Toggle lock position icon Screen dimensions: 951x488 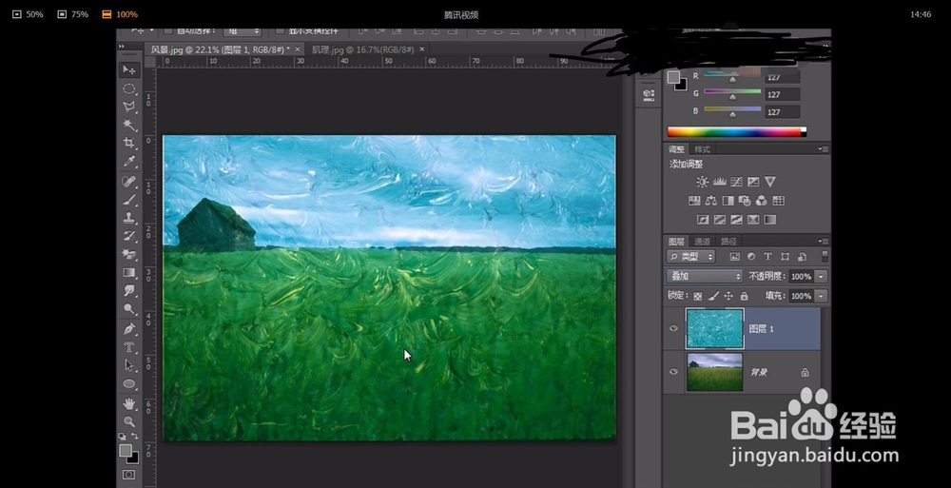tap(728, 296)
